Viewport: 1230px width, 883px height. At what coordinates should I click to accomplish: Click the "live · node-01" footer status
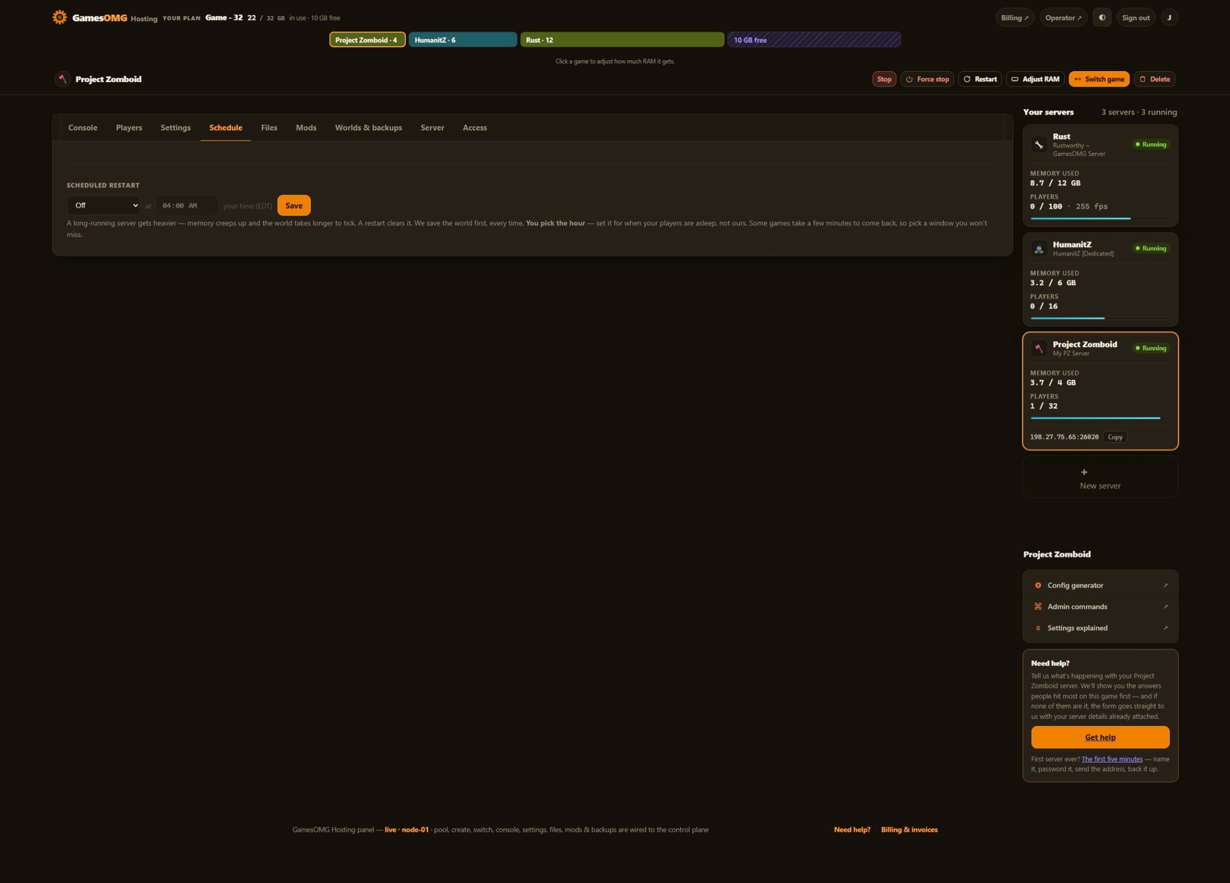pyautogui.click(x=406, y=830)
